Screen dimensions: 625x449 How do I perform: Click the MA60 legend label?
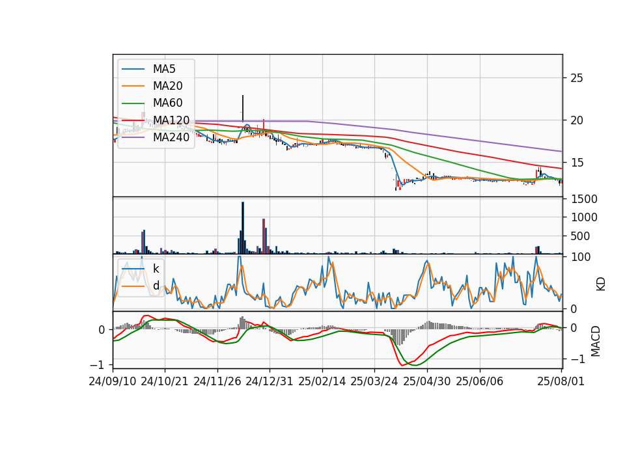click(167, 103)
